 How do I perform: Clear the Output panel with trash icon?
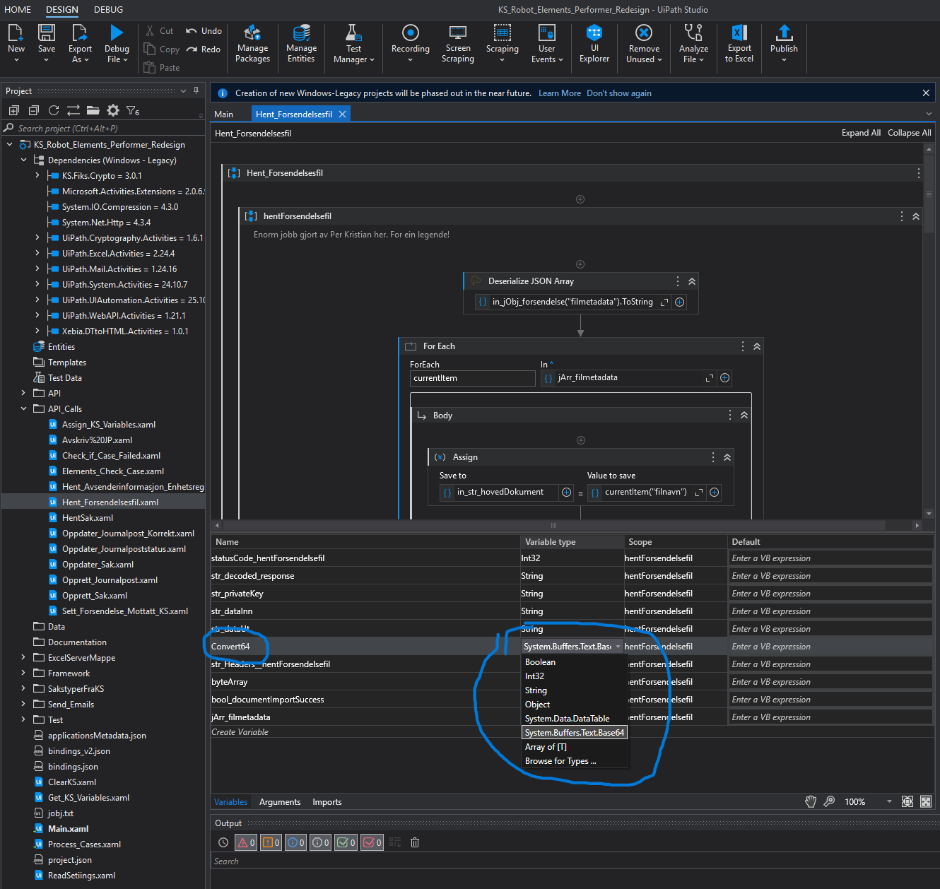point(415,842)
